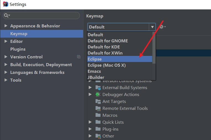Click in the settings search field
The width and height of the screenshot is (211, 140).
tap(44, 15)
